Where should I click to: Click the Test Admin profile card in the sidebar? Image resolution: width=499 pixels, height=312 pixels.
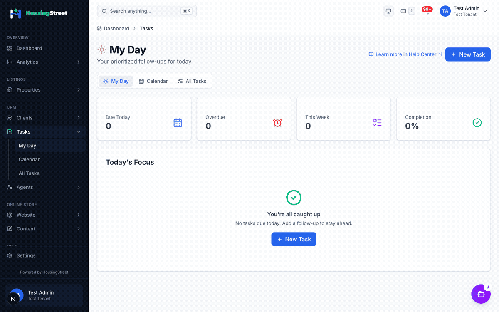coord(44,295)
